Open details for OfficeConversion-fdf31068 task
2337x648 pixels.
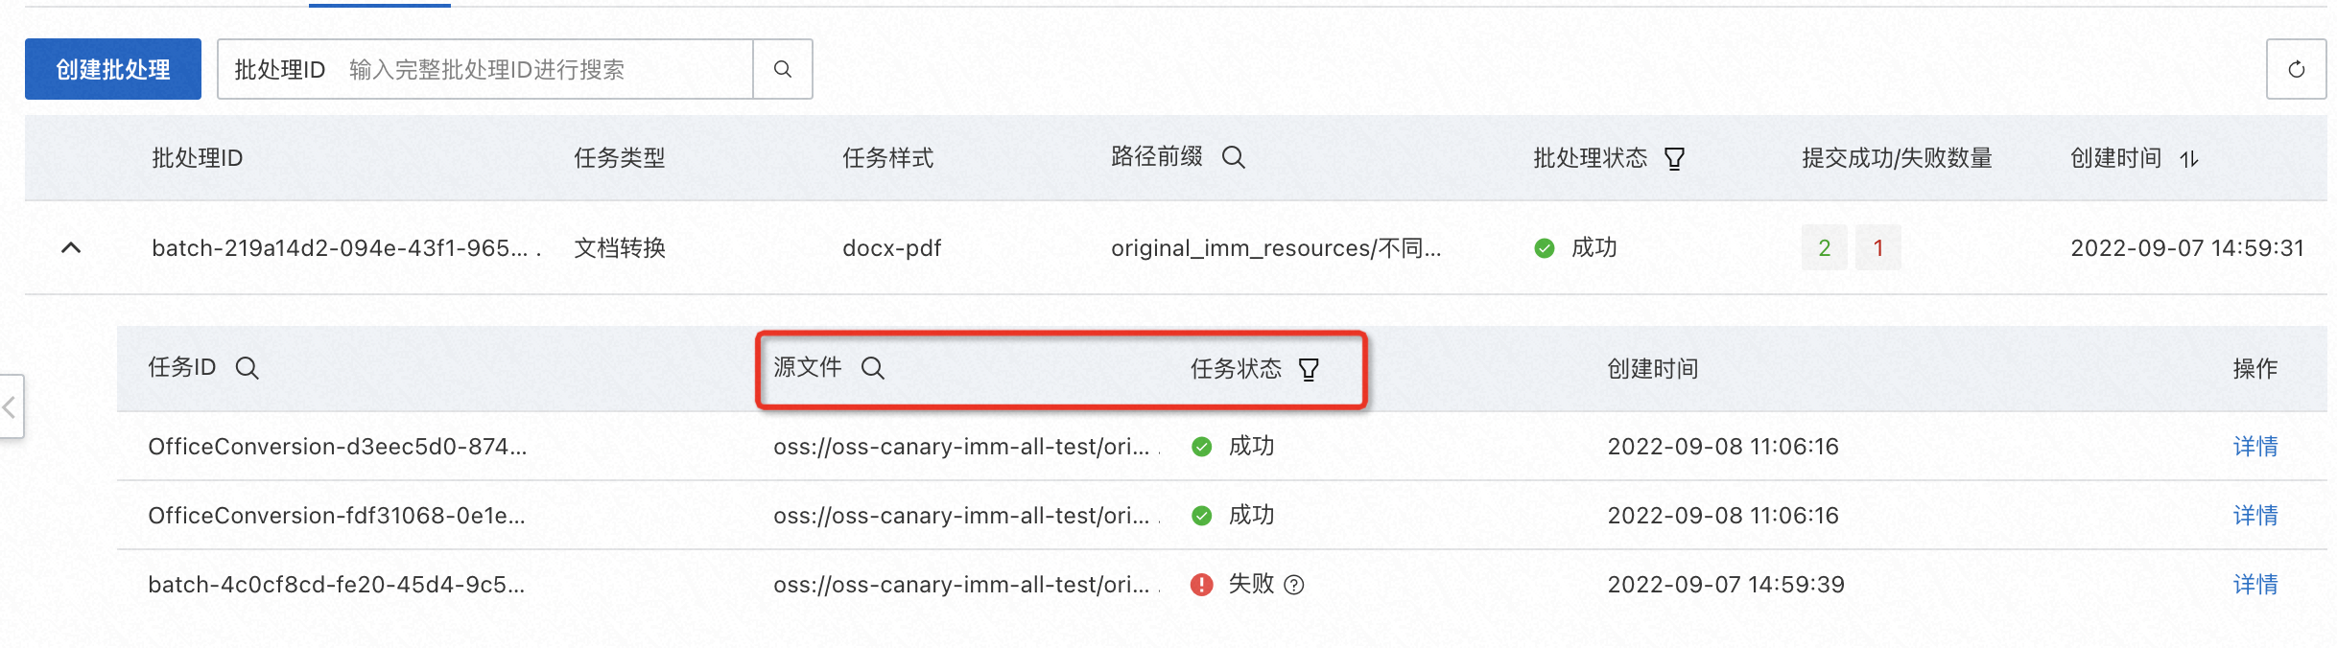click(x=2254, y=516)
